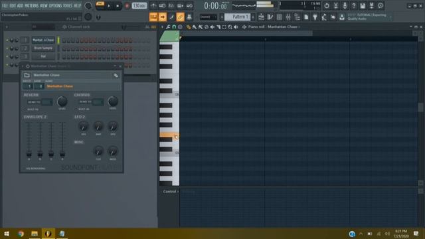The width and height of the screenshot is (425, 239).
Task: Arm the Record button
Action: (127, 6)
